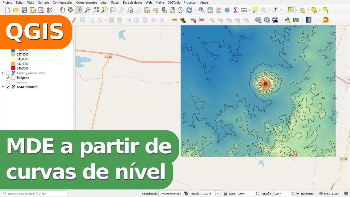Click the Rotação value field
Screen dimensions: 350x197
(282, 194)
